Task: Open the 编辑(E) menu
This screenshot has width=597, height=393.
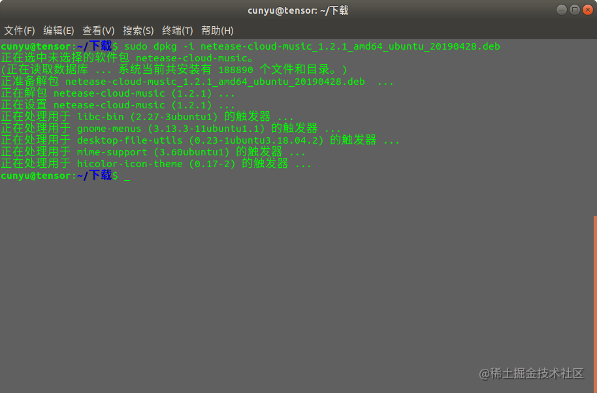Action: (x=59, y=31)
